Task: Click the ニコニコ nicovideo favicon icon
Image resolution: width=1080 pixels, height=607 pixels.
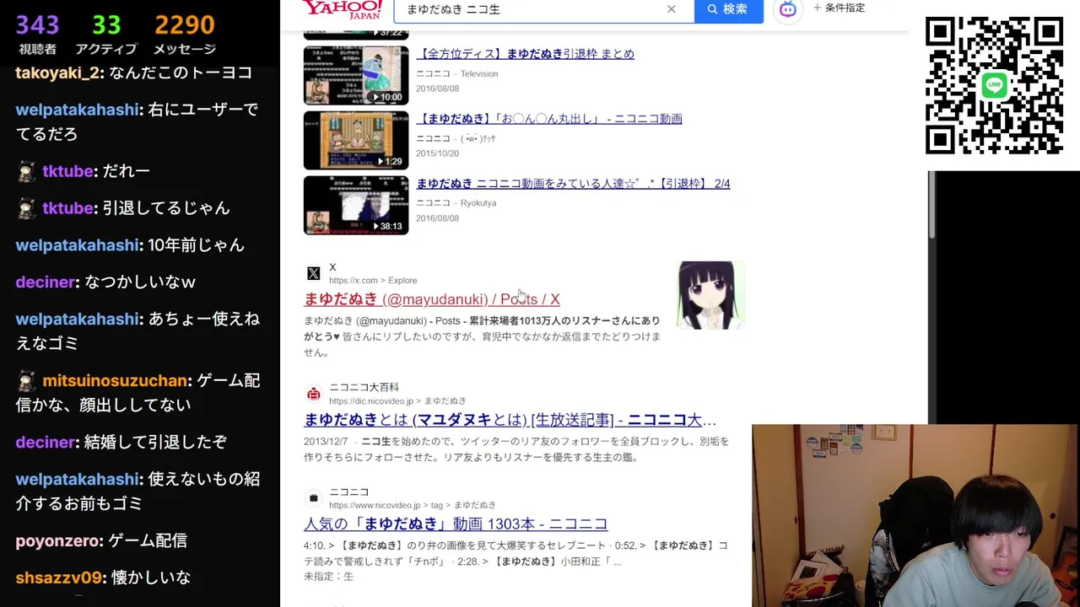Action: click(314, 498)
